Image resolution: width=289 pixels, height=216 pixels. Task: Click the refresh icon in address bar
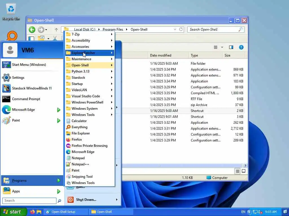(181, 29)
